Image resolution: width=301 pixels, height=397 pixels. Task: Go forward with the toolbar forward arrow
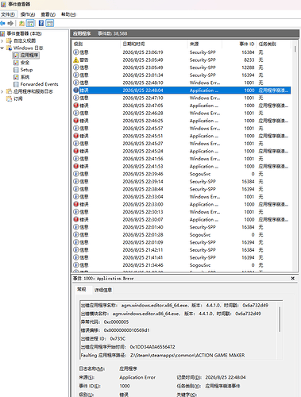(10, 23)
